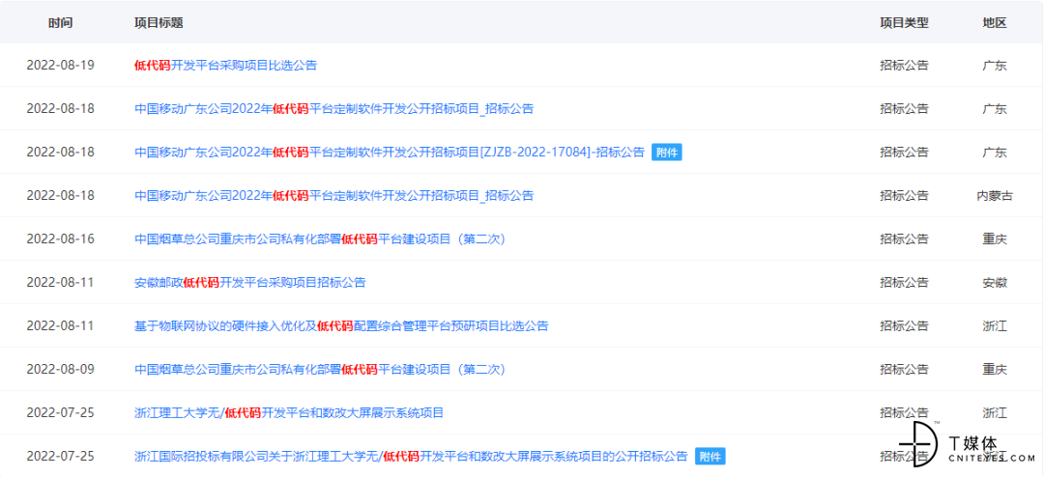Click 招标公告 type cell in the 2022-08-16 row
Image resolution: width=1044 pixels, height=477 pixels.
(x=904, y=238)
